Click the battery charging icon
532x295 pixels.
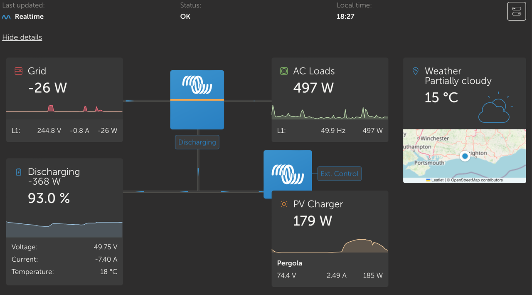(x=18, y=172)
